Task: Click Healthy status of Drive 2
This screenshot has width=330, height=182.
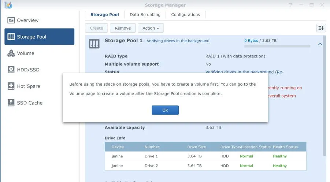Action: 280,166
